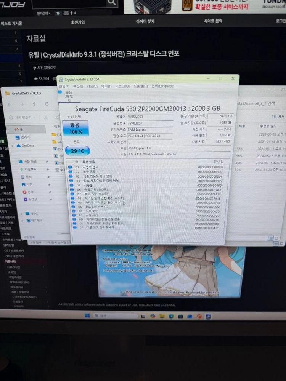Click the 29 °C temperature button
The height and width of the screenshot is (381, 286).
coord(77,151)
